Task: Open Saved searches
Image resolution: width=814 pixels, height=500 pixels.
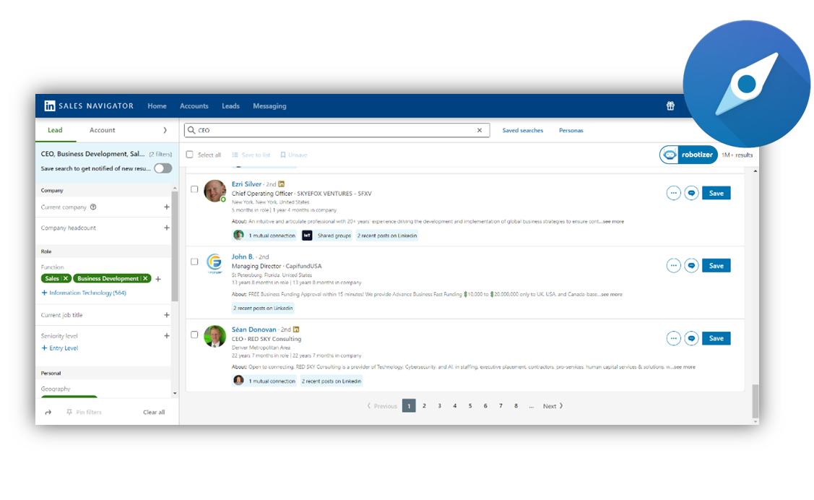Action: pyautogui.click(x=523, y=130)
